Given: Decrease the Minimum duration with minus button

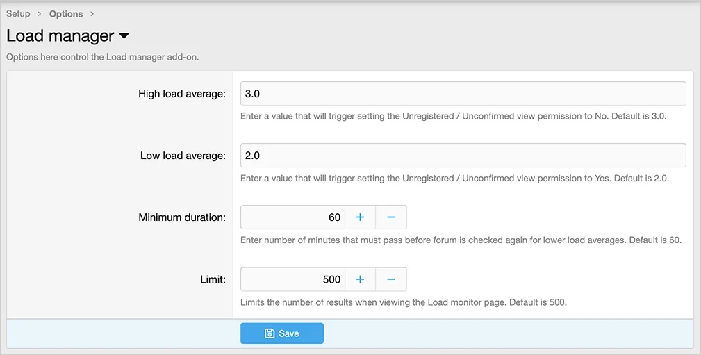Looking at the screenshot, I should 391,217.
